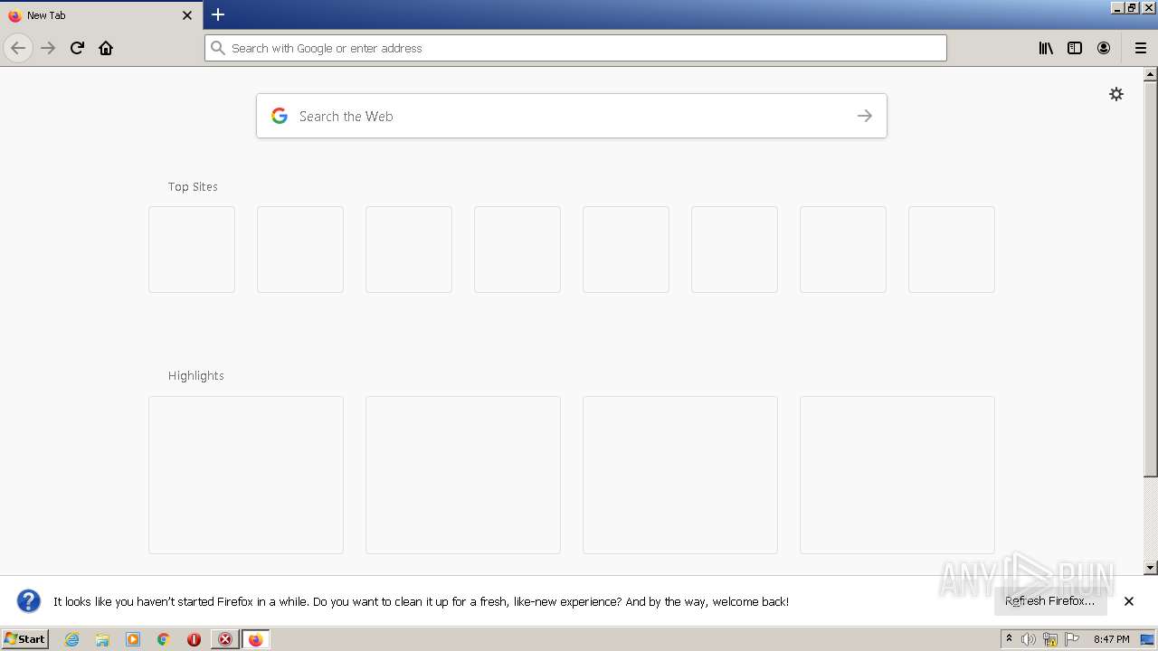Click the fourth Top Sites tile

click(517, 250)
